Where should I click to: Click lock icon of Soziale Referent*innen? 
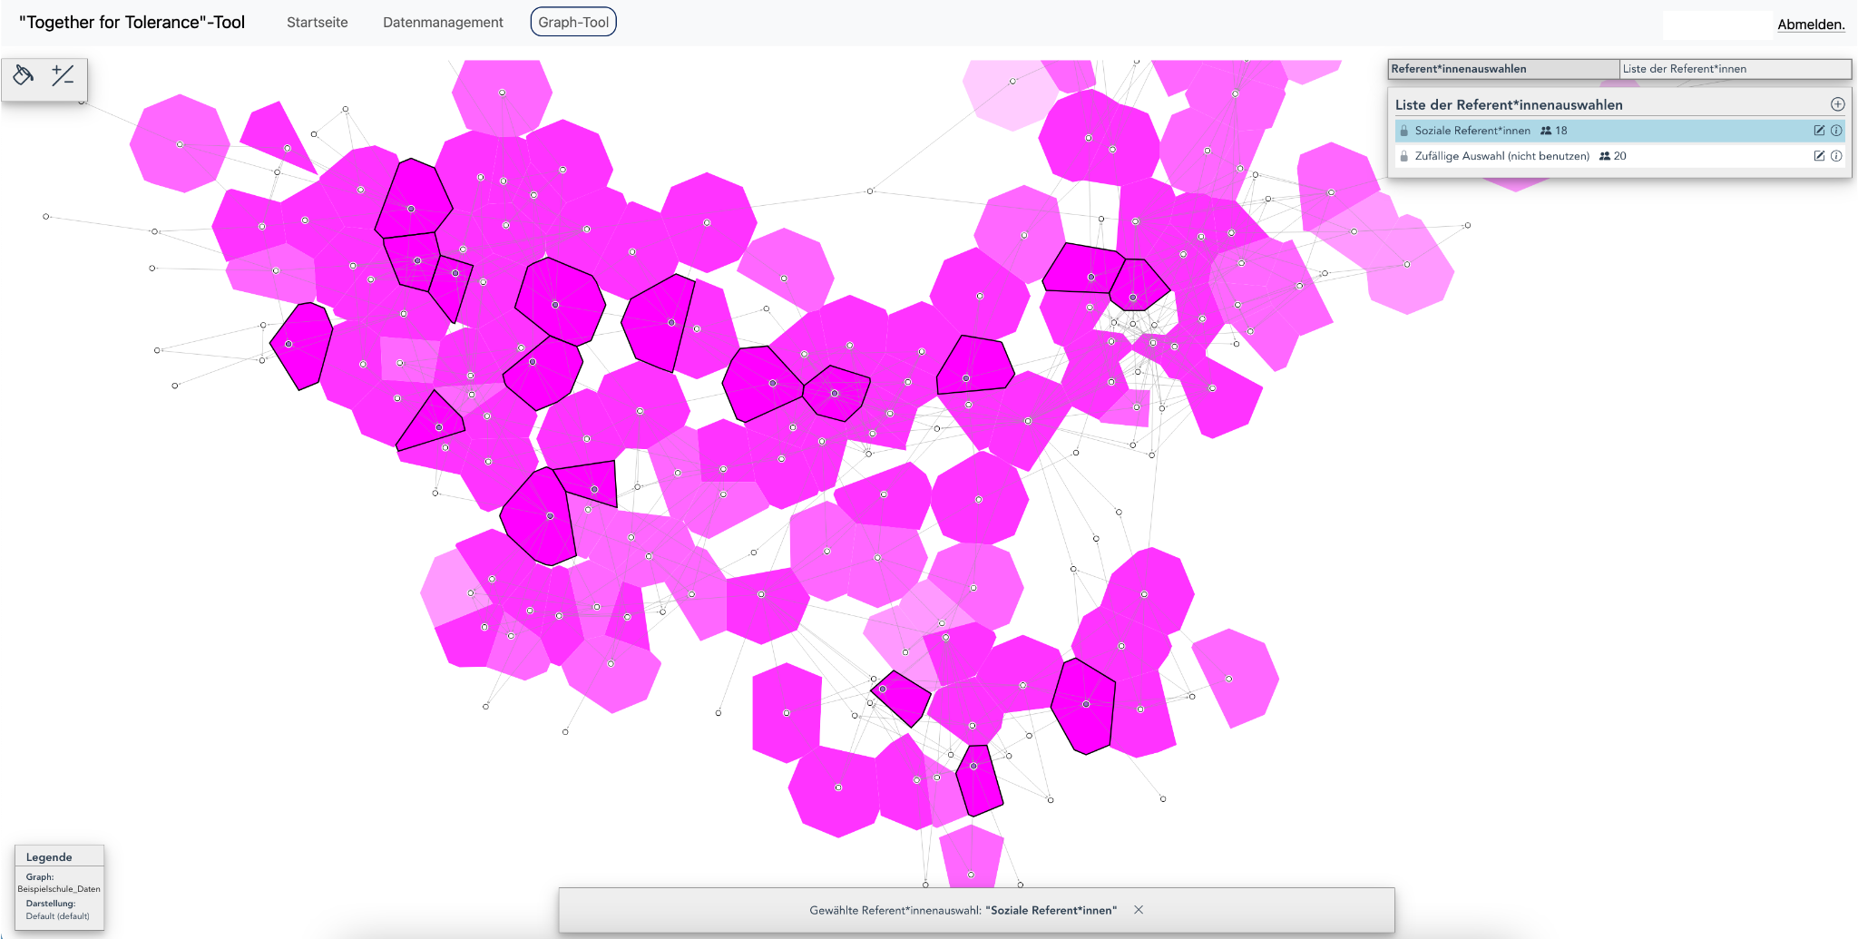tap(1404, 131)
